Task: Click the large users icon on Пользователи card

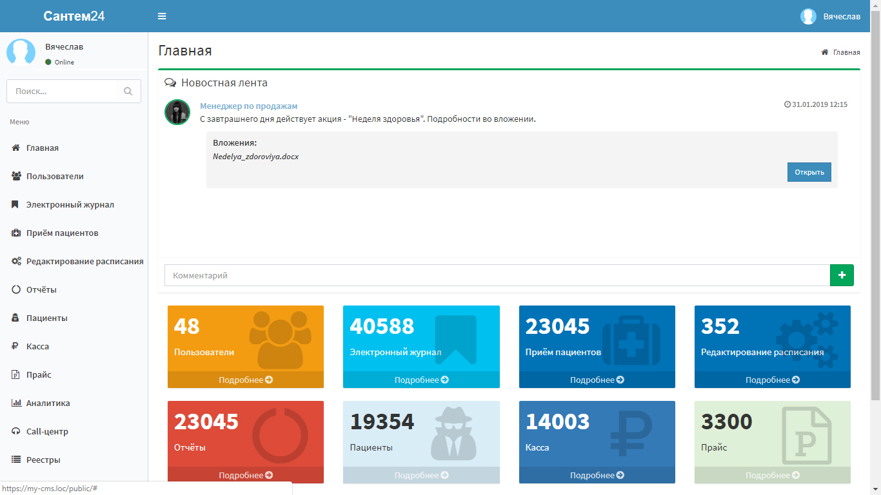Action: click(x=281, y=339)
